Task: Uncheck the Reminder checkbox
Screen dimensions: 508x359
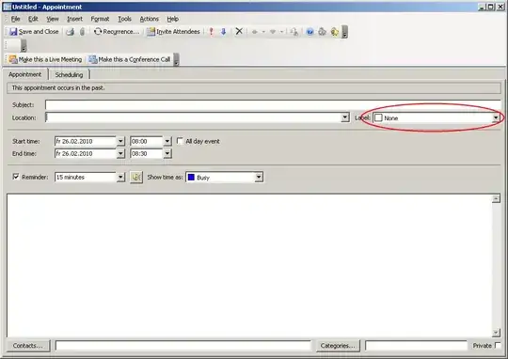Action: click(16, 177)
